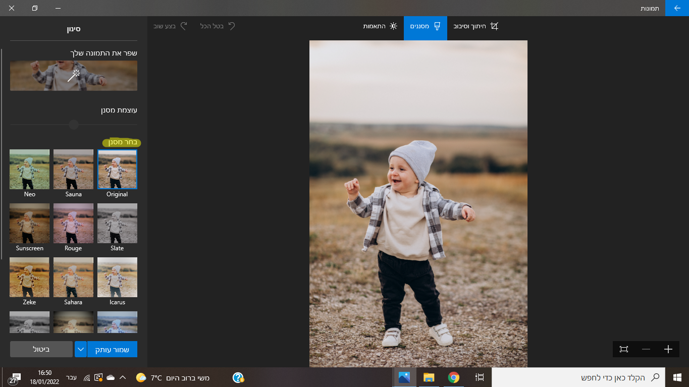Open the notification center with 27 badge
This screenshot has height=387, width=689.
tap(15, 378)
